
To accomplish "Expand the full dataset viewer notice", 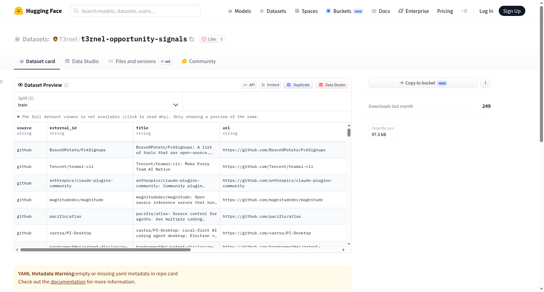I will tap(138, 117).
